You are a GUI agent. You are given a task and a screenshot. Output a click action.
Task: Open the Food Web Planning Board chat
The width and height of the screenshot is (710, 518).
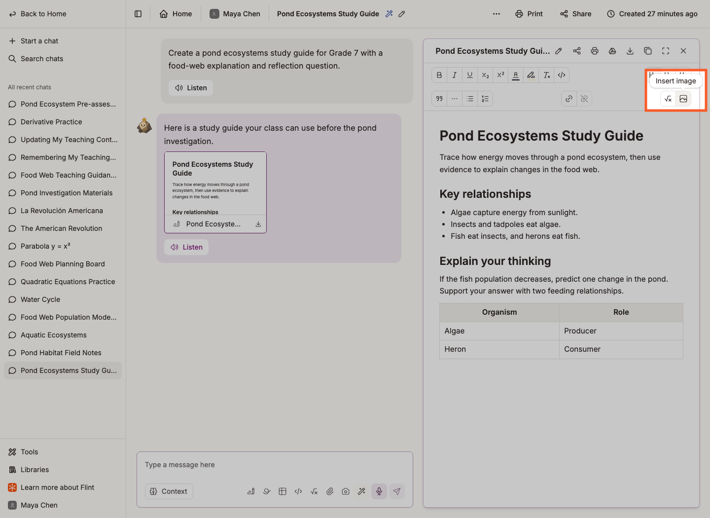coord(63,264)
